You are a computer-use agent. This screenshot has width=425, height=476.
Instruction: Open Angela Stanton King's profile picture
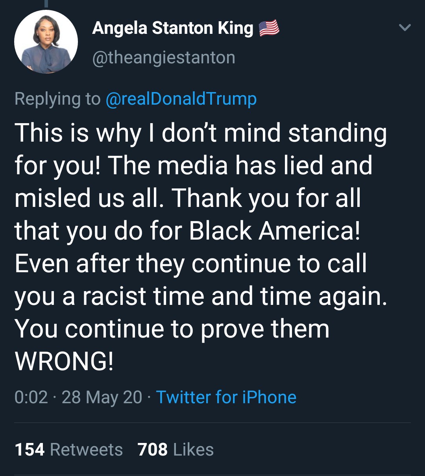(x=46, y=42)
